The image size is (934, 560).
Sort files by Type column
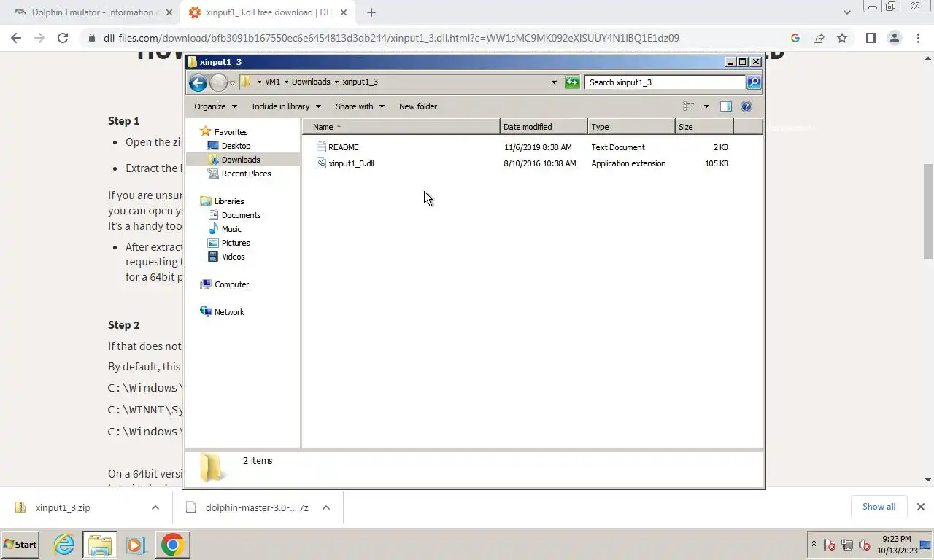(x=631, y=127)
